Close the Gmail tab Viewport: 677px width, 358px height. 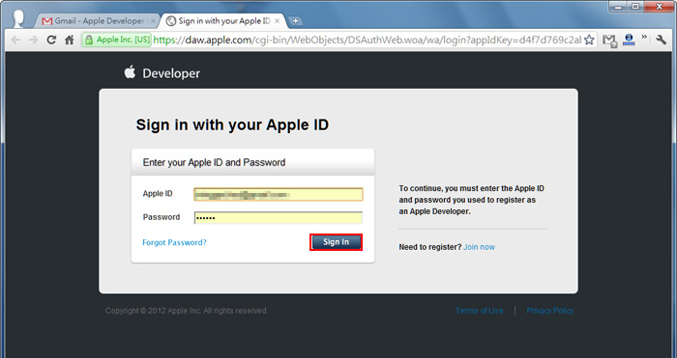pos(153,20)
